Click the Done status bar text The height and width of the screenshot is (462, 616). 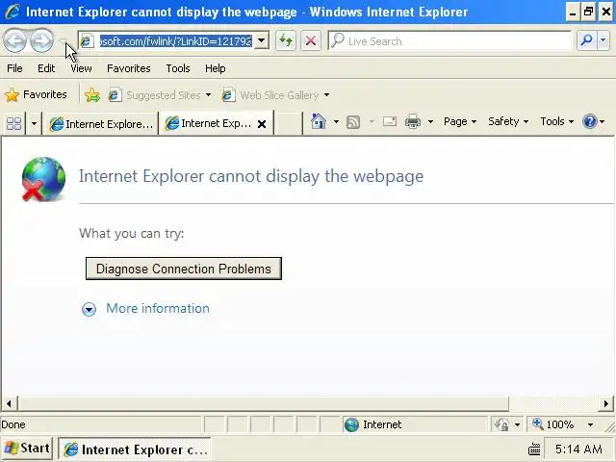pos(13,424)
